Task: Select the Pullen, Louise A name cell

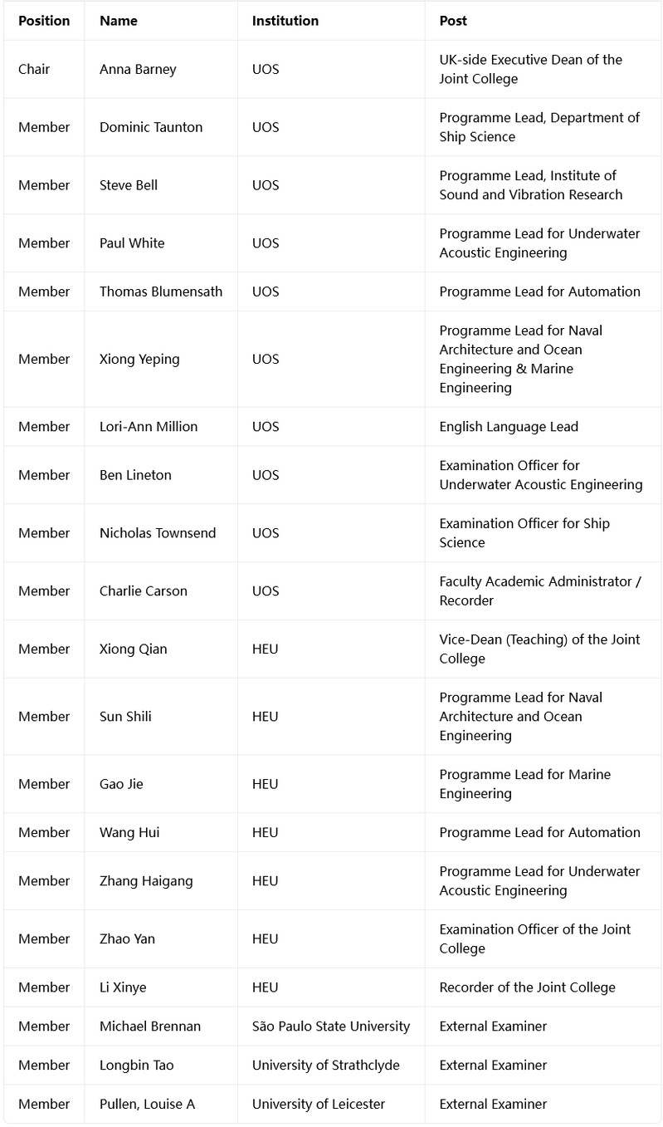Action: click(x=161, y=1104)
